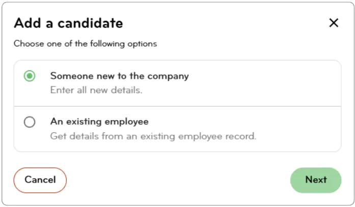The image size is (355, 207).
Task: Click the 'Someone new to the company' label
Action: [119, 76]
